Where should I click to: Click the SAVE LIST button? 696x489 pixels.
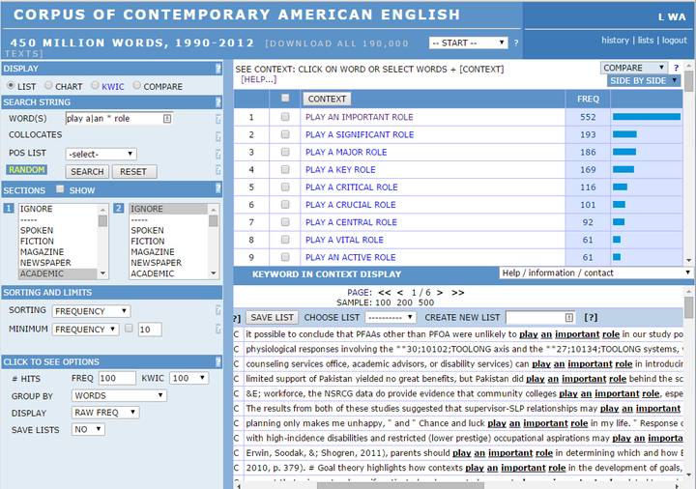coord(272,318)
